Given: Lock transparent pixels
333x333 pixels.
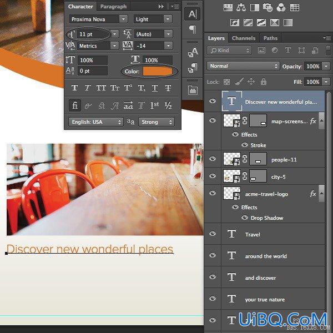Looking at the screenshot, I should click(x=226, y=82).
